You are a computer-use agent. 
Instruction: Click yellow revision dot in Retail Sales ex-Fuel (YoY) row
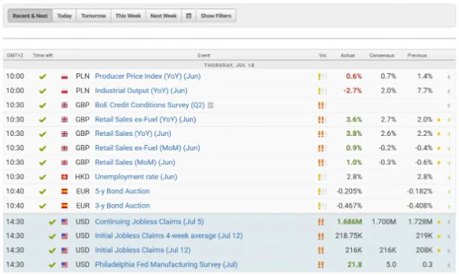pos(439,120)
